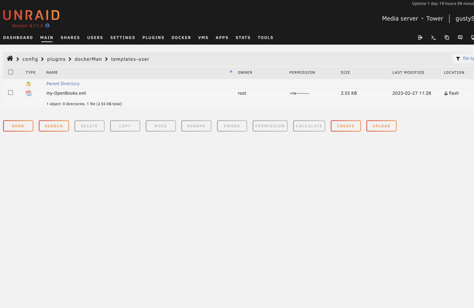Image resolution: width=474 pixels, height=308 pixels.
Task: Navigate to config in breadcrumb
Action: click(30, 59)
